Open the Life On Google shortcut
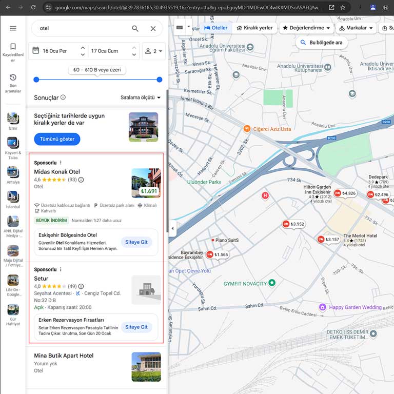The height and width of the screenshot is (394, 394). pos(13,285)
